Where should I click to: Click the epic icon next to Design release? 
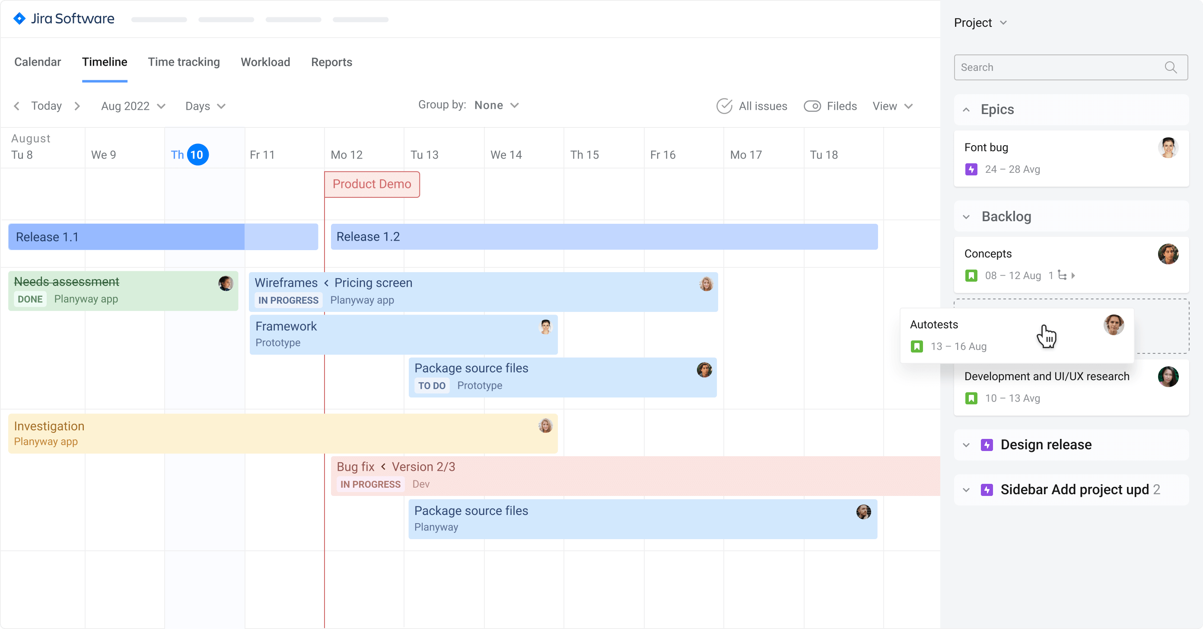tap(987, 445)
